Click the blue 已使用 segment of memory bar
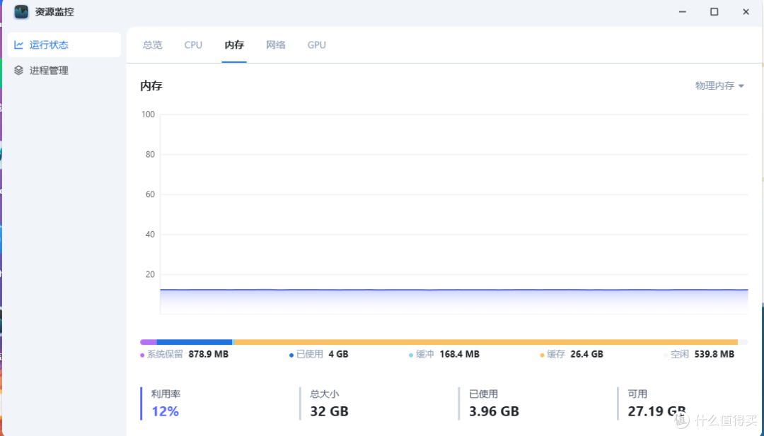 [195, 342]
